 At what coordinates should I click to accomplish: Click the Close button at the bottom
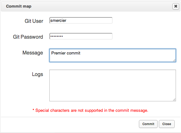point(166,124)
